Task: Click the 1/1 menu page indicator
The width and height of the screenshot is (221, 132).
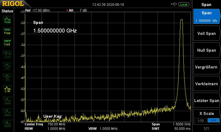Action: pos(206,128)
